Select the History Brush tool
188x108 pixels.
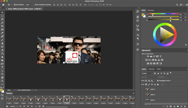[2, 47]
